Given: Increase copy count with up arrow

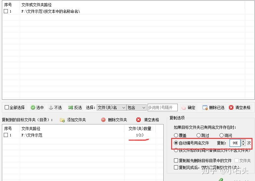Looking at the screenshot, I should (243, 141).
